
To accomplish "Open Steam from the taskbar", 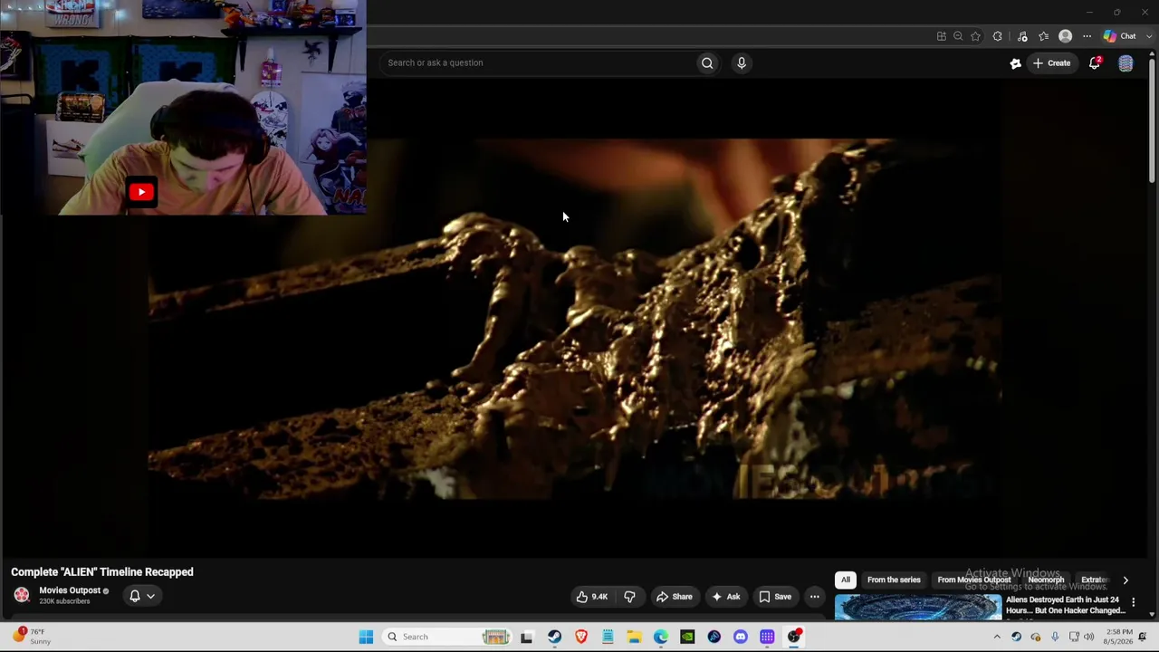I will pyautogui.click(x=554, y=637).
